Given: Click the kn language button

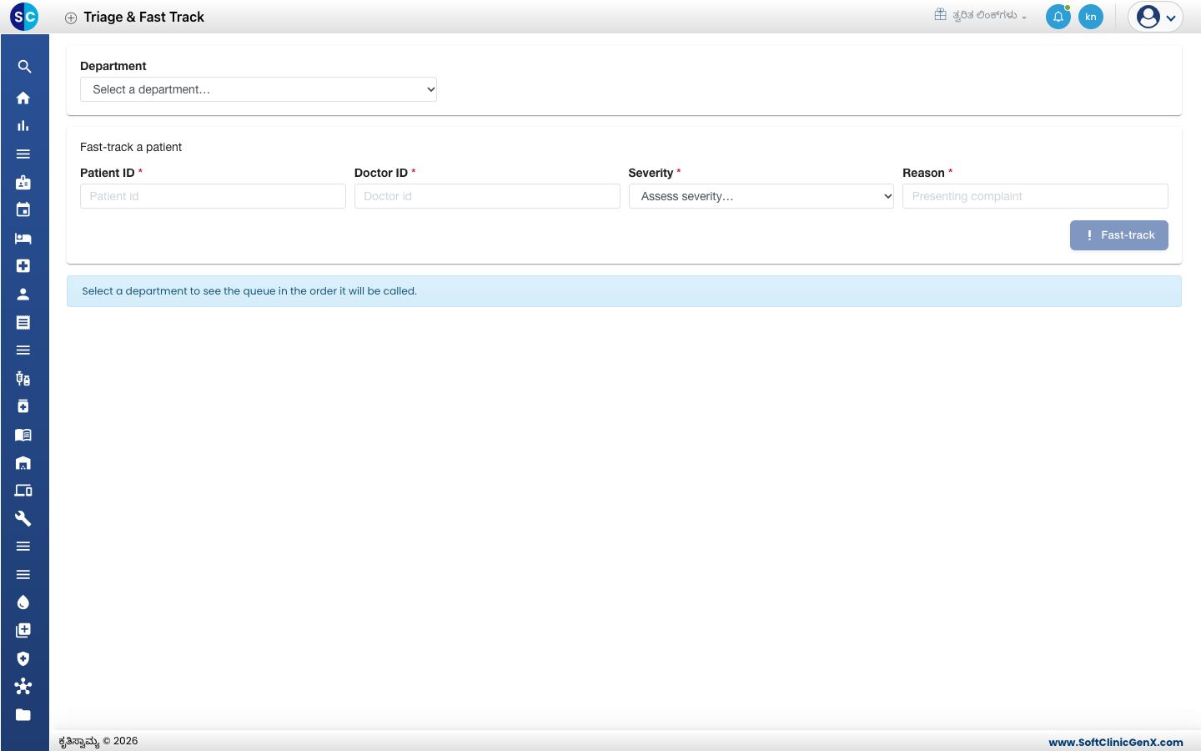Looking at the screenshot, I should (x=1091, y=17).
